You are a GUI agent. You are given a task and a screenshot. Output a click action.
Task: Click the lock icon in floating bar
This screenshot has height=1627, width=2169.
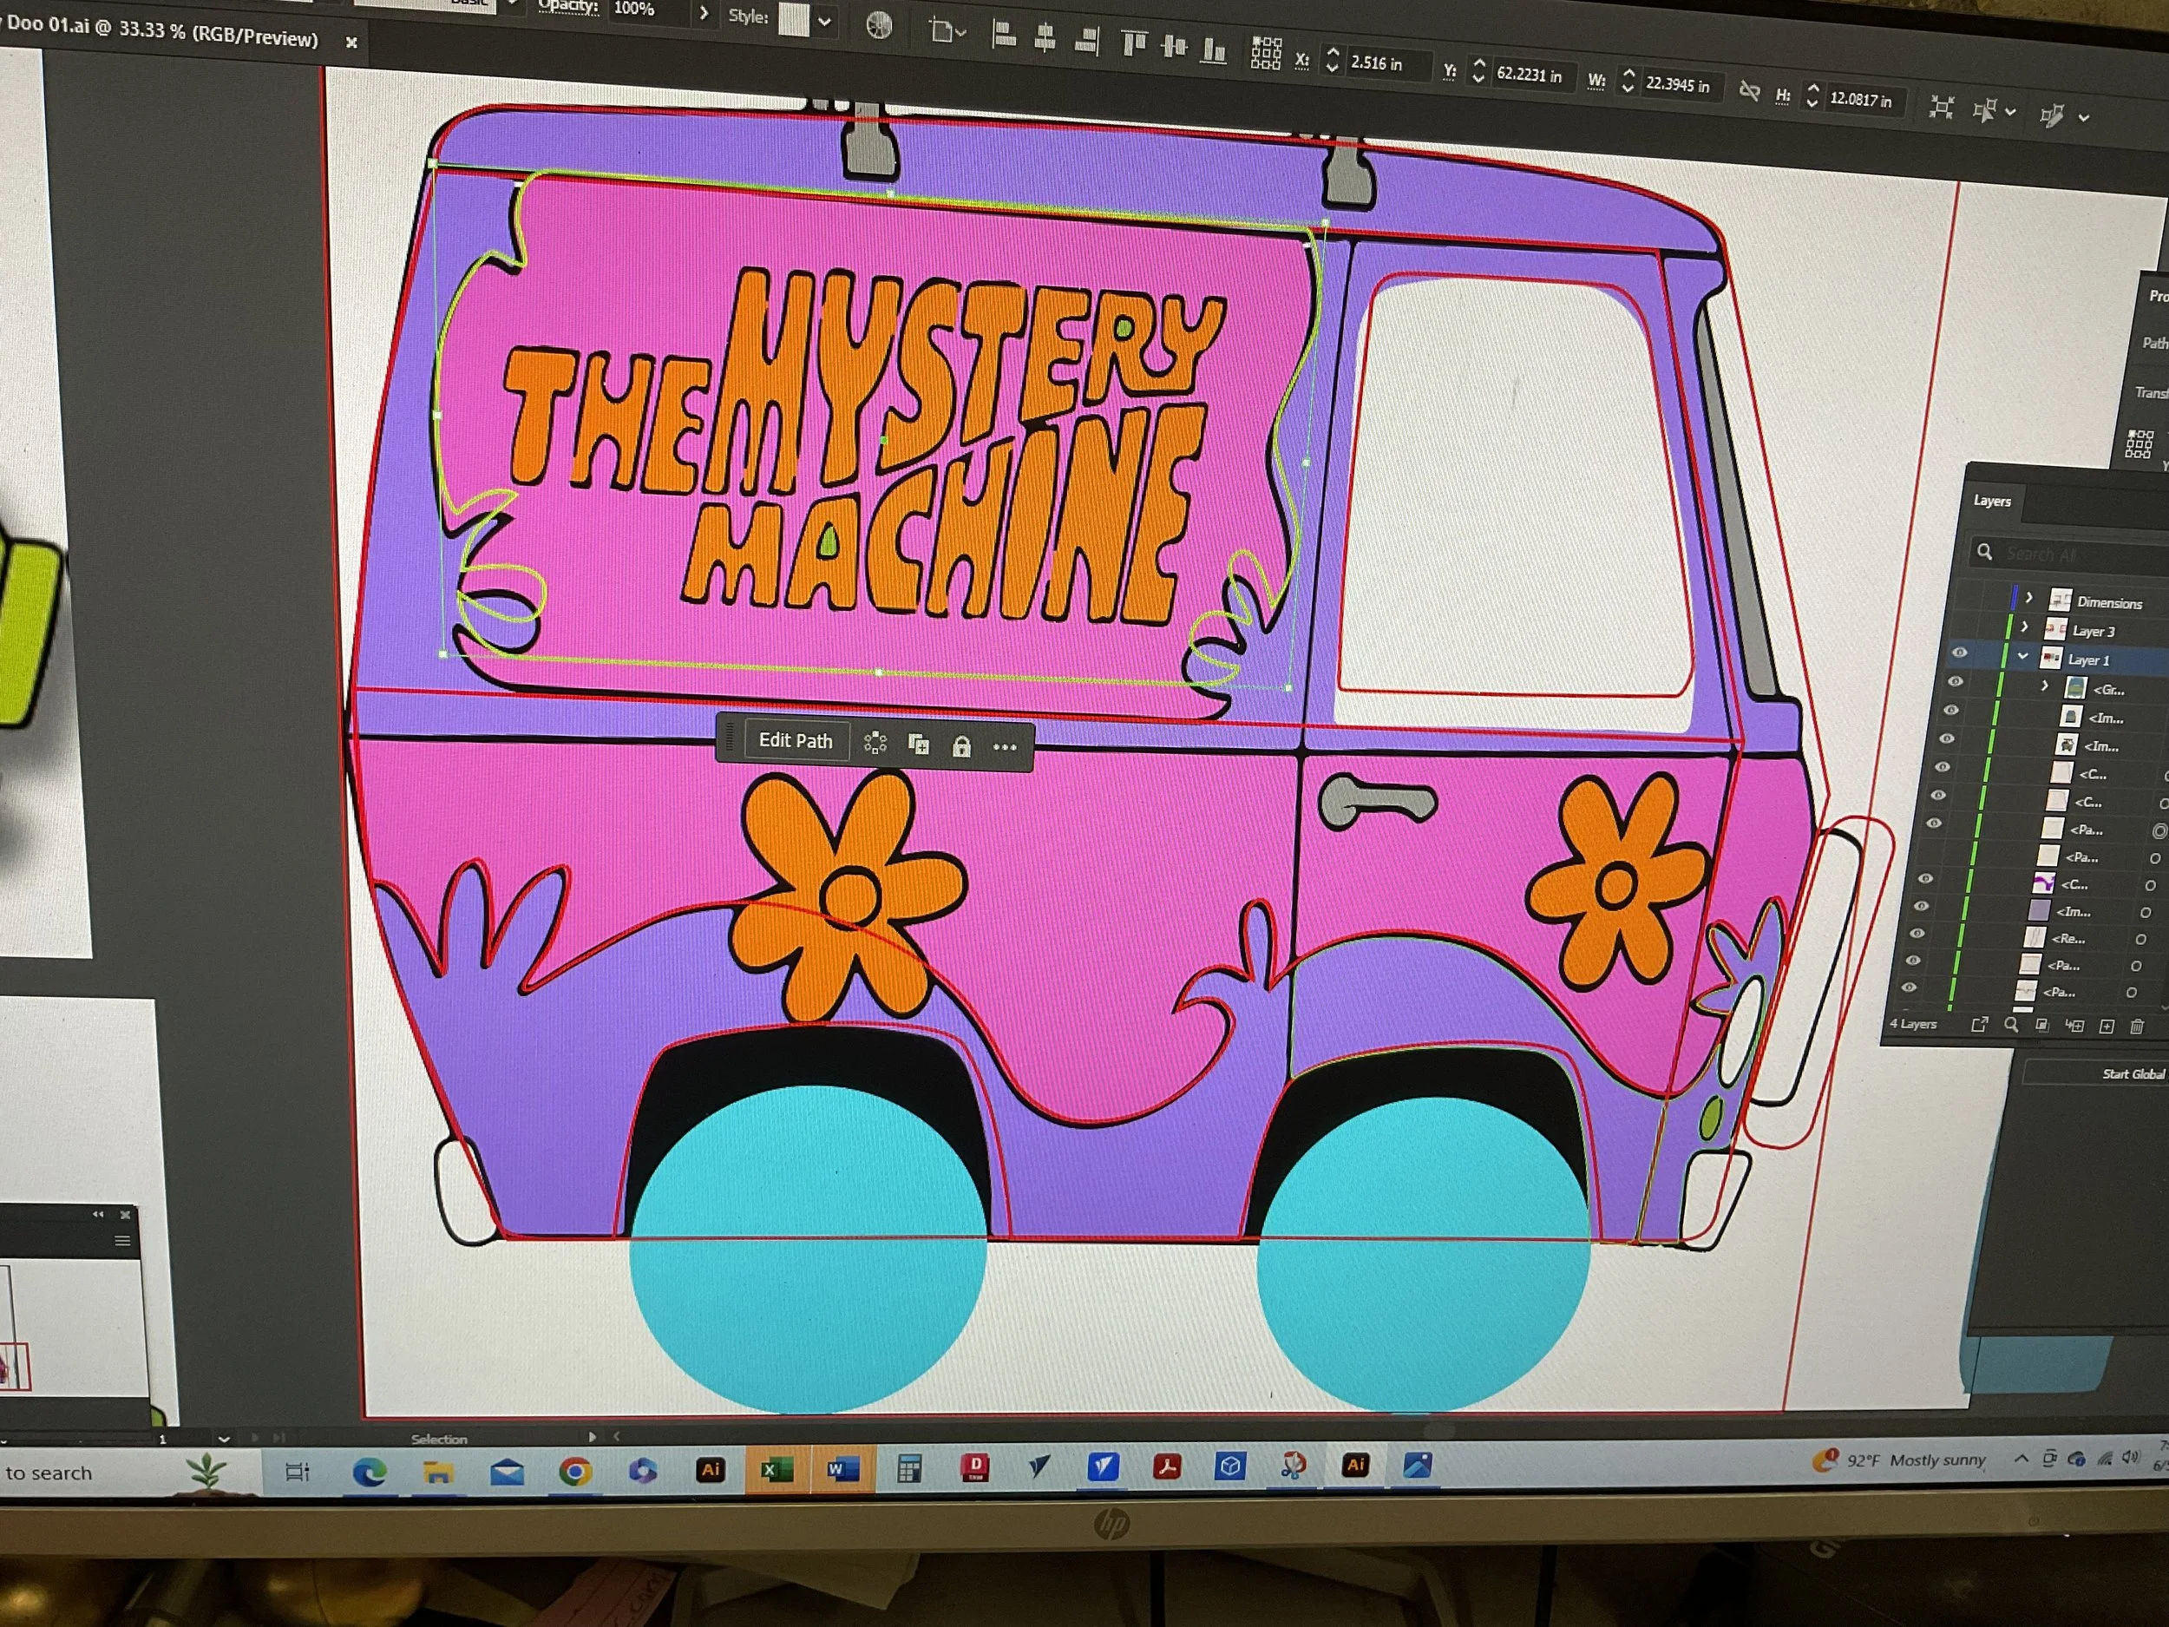tap(961, 746)
